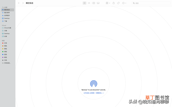172x107 pixels.
Task: Focus the 搜索 search field
Action: 151,3
